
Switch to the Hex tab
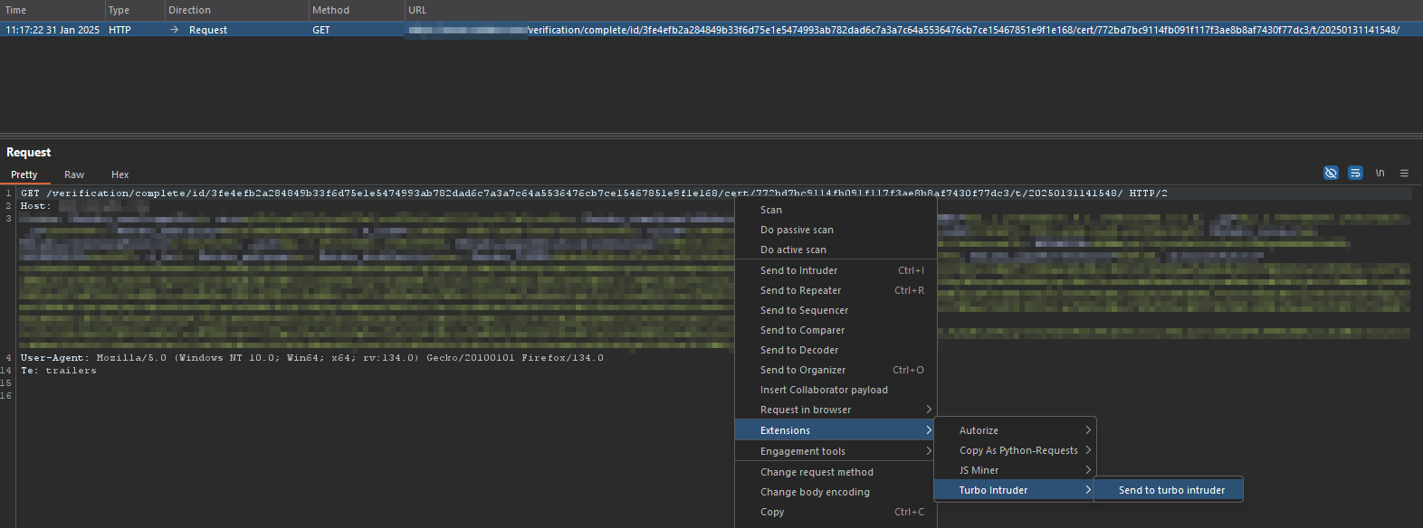point(119,174)
